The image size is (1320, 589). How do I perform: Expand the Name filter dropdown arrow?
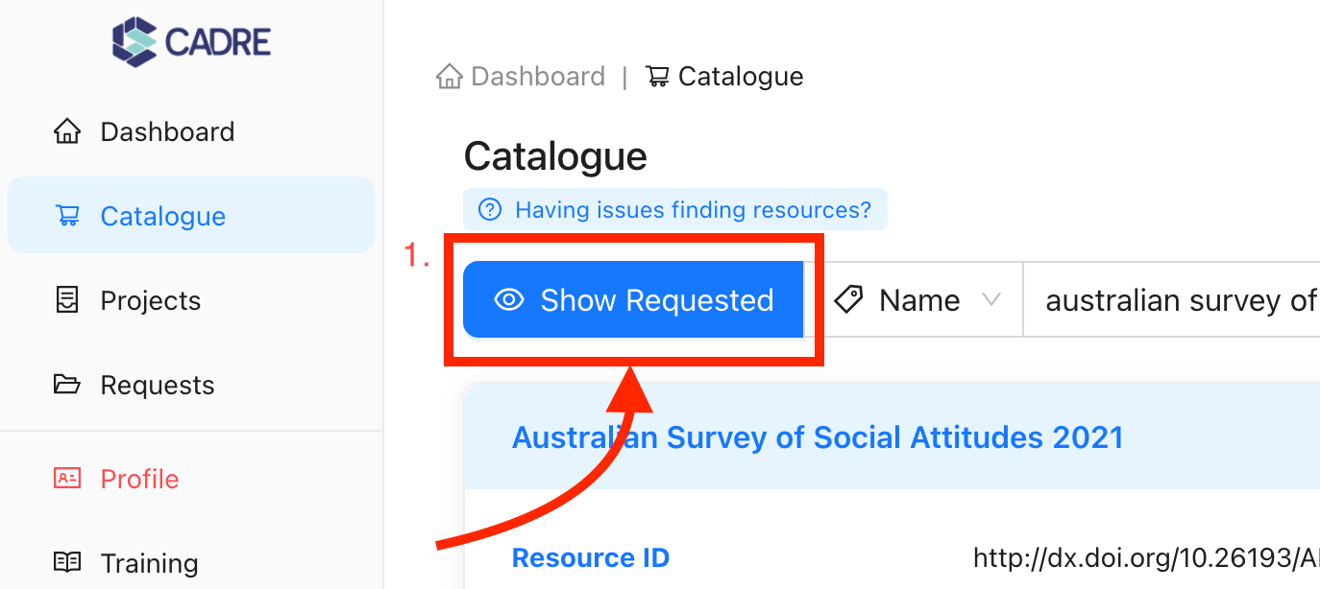(x=991, y=300)
